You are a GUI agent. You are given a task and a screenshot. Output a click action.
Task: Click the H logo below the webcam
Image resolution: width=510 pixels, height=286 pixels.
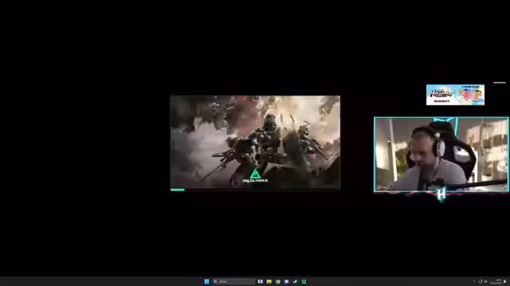[441, 195]
